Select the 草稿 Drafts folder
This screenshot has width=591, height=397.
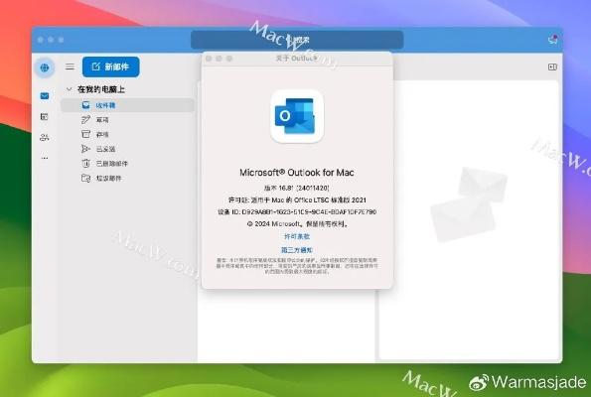127,120
